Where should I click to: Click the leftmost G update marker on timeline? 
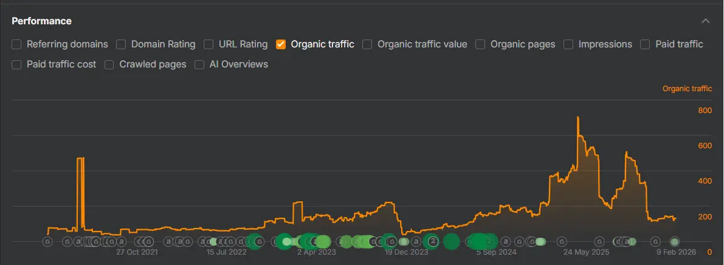click(47, 242)
